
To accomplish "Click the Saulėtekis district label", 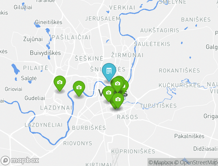I will coord(152,44).
